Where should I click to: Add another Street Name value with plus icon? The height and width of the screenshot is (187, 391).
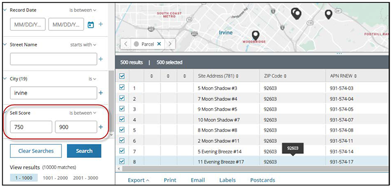point(101,59)
